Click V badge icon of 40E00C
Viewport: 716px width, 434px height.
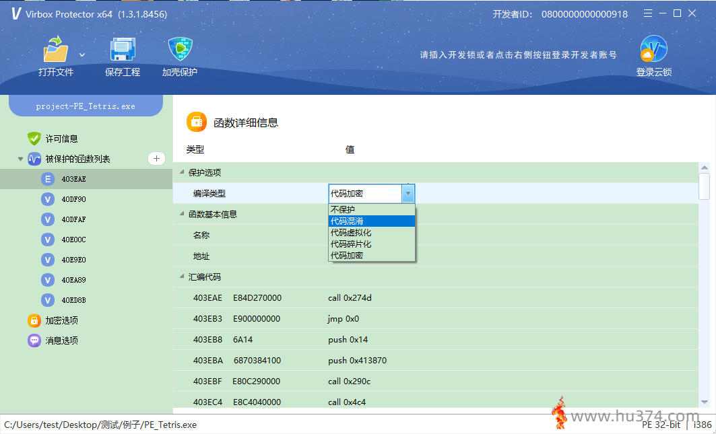click(48, 240)
